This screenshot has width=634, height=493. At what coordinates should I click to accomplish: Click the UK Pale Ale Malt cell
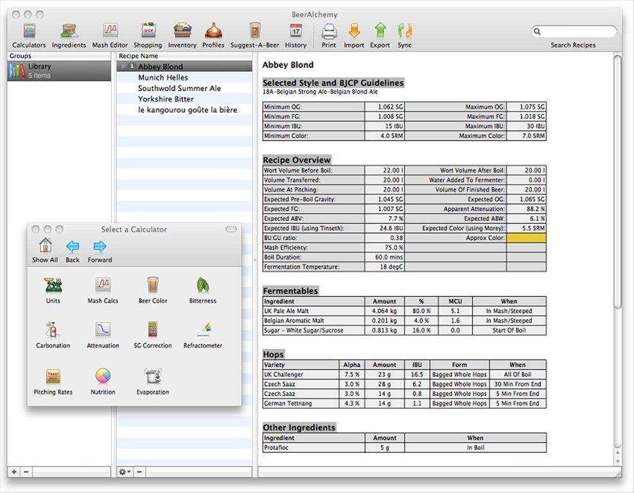click(313, 311)
